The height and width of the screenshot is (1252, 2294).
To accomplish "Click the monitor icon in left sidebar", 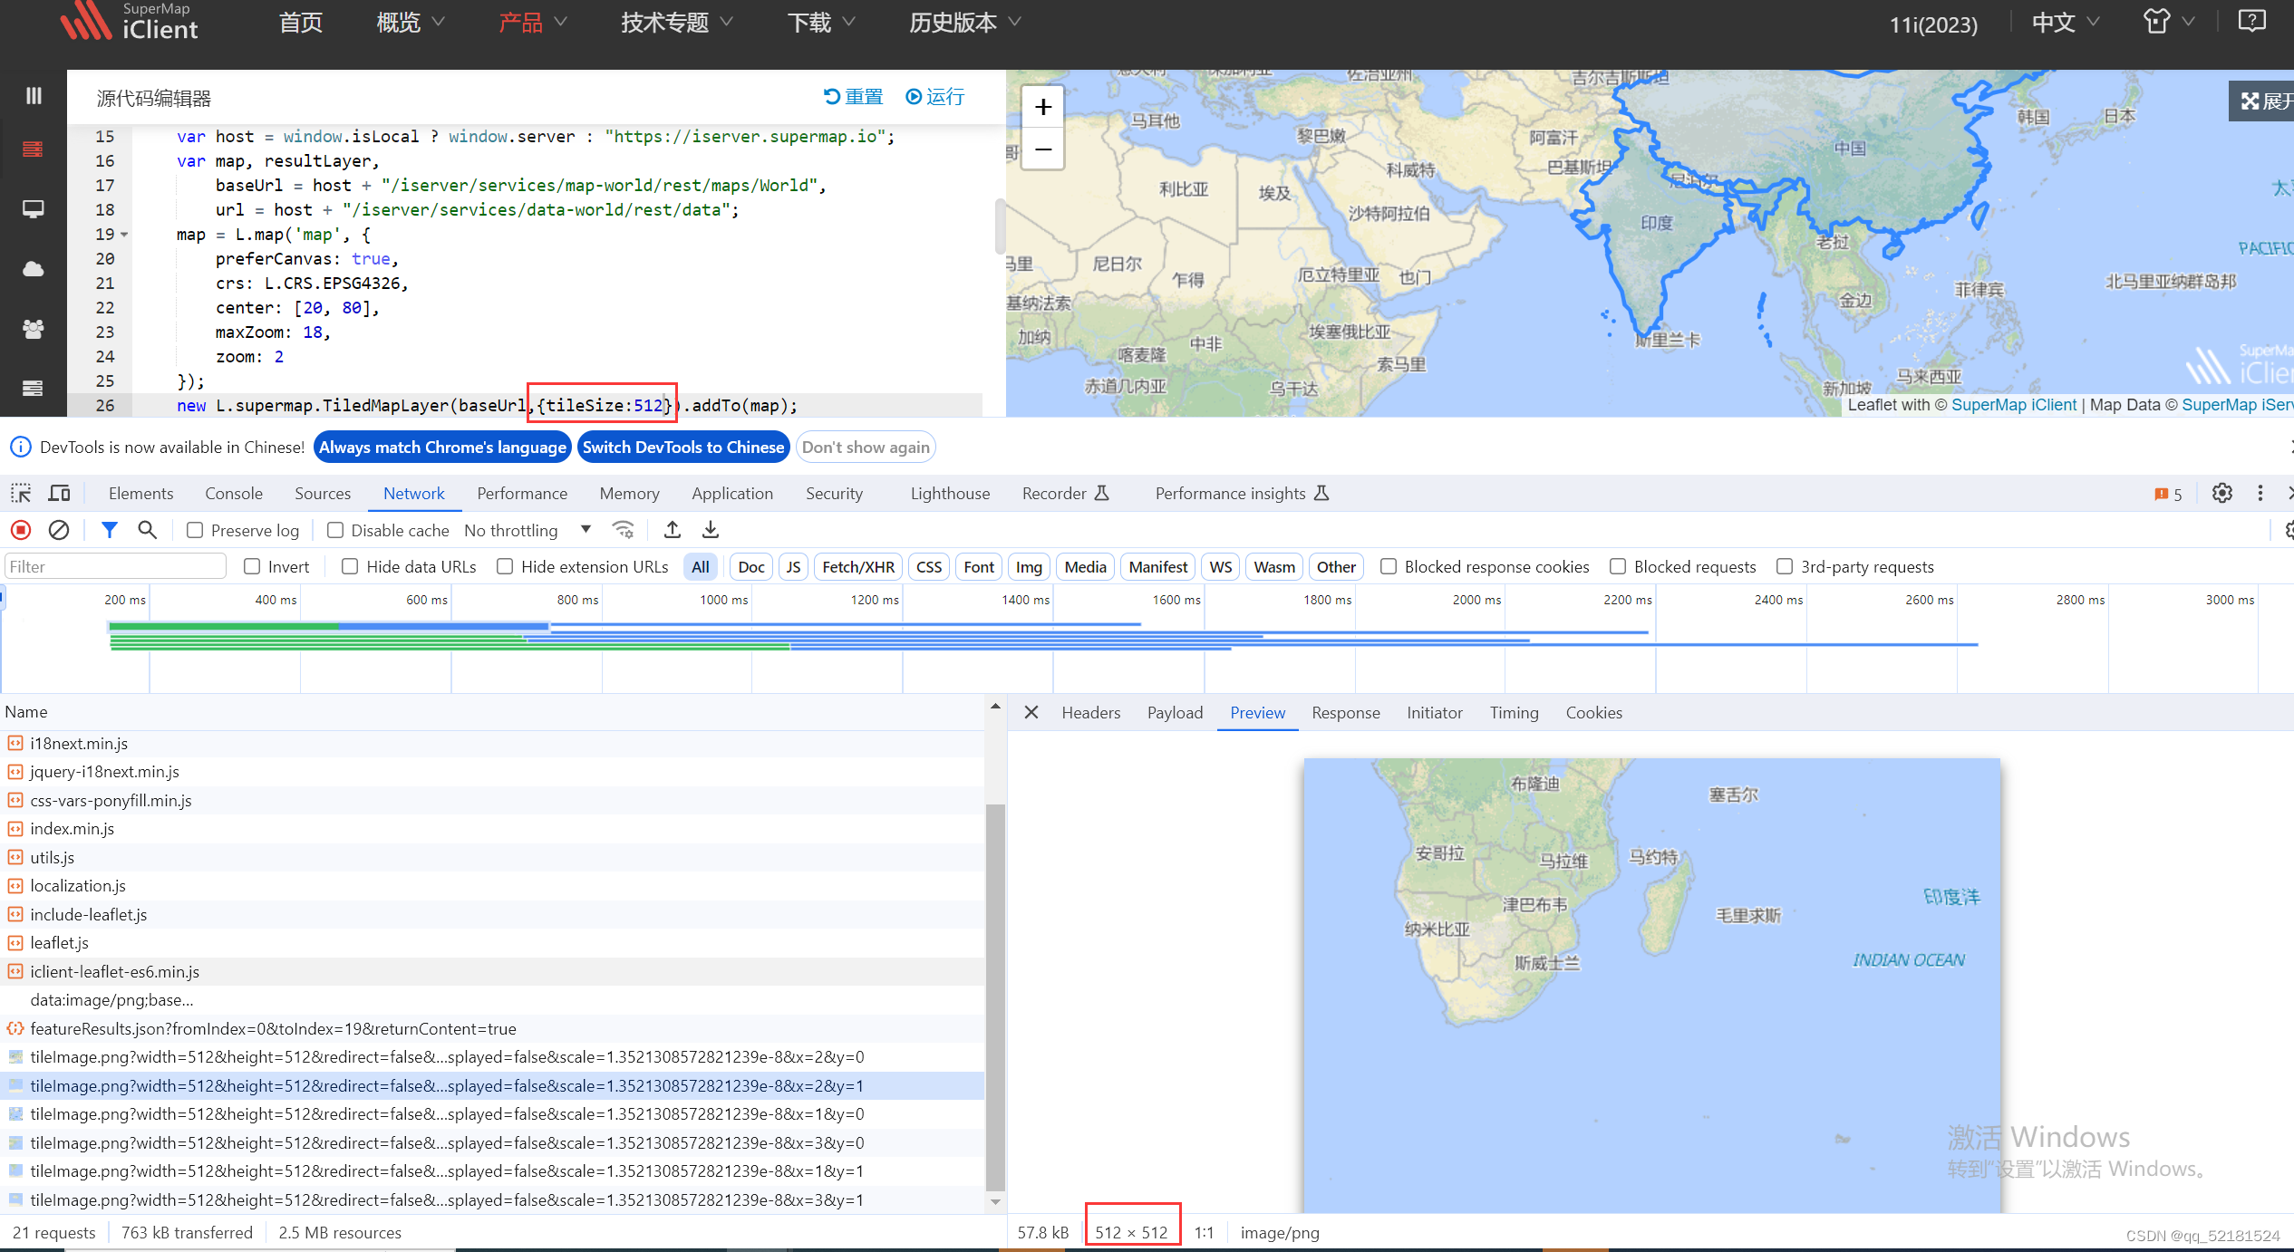I will pyautogui.click(x=34, y=209).
